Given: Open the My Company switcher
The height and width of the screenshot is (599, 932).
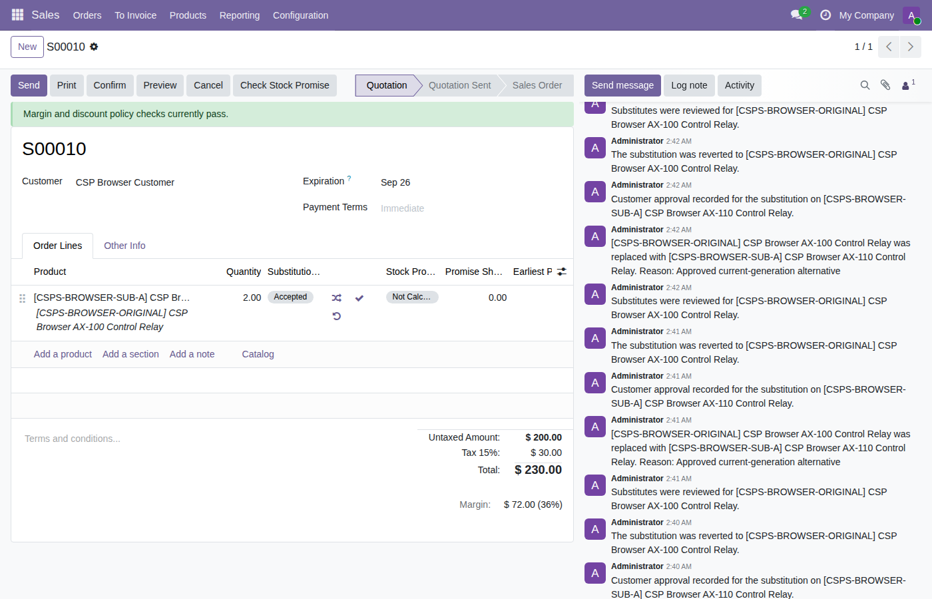Looking at the screenshot, I should point(866,15).
